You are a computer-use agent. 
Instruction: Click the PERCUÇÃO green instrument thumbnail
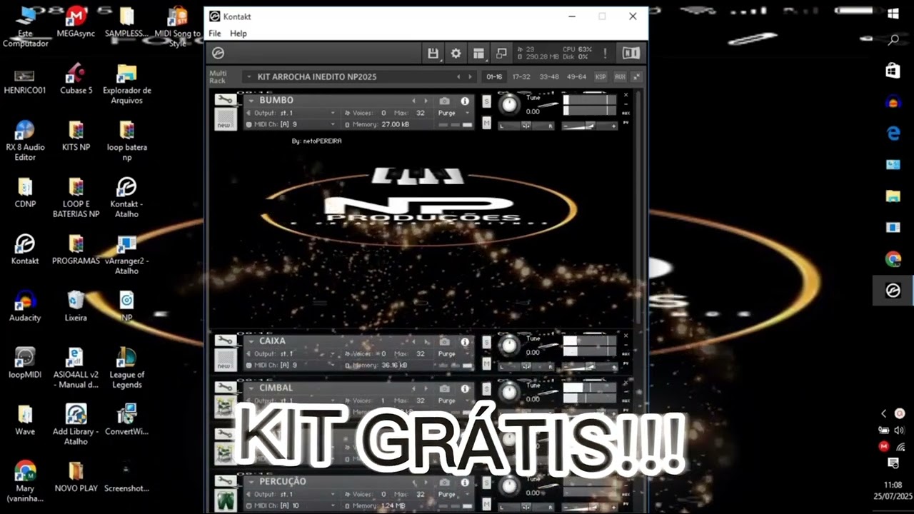click(x=225, y=499)
